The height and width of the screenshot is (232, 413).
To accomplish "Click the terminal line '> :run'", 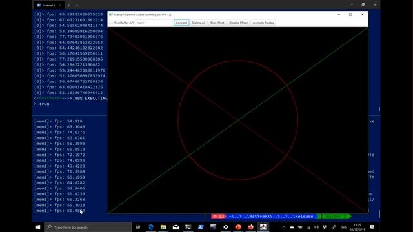I will click(42, 104).
